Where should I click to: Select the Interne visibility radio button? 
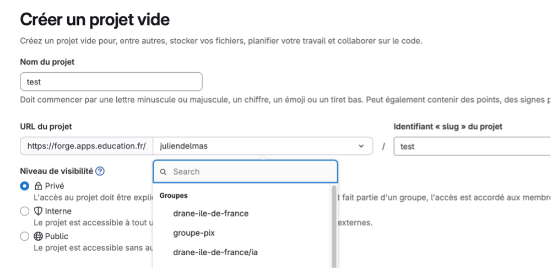click(x=25, y=211)
